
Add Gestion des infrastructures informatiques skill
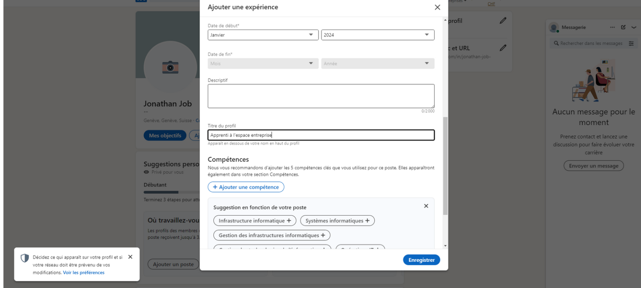pos(272,235)
